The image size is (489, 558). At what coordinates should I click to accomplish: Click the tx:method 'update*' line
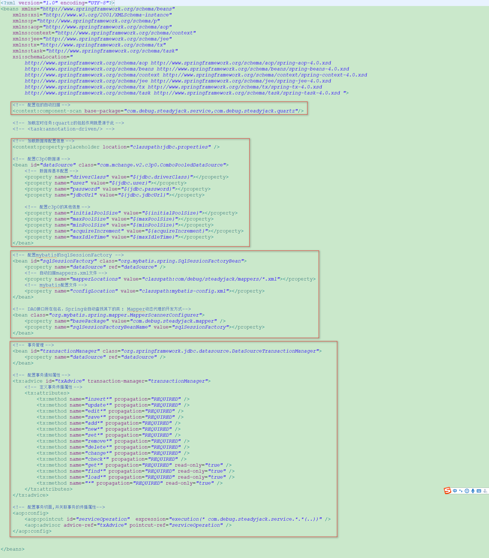click(113, 405)
